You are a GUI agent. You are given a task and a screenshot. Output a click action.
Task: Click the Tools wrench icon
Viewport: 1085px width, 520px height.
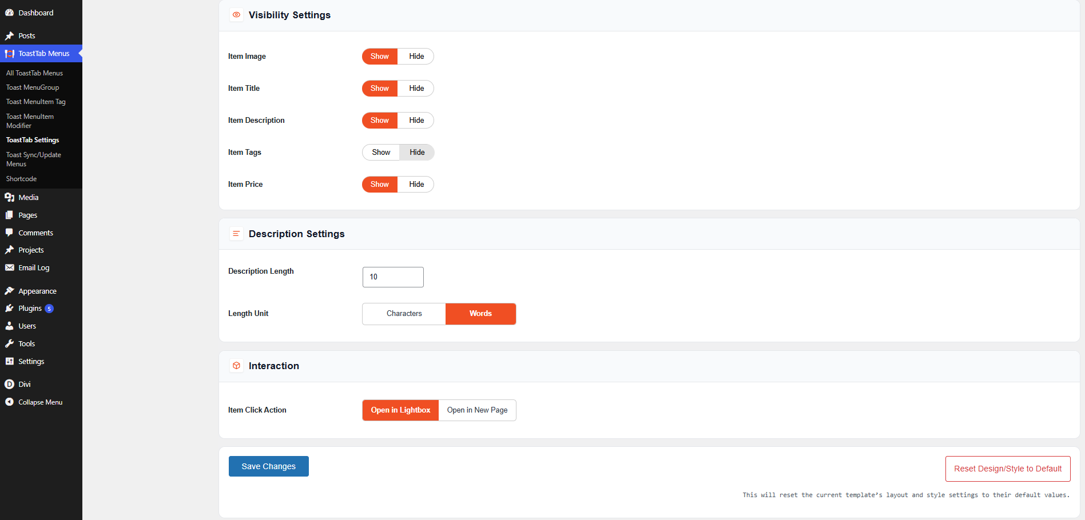[9, 343]
